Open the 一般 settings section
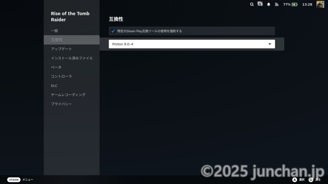The height and width of the screenshot is (184, 328). (71, 31)
